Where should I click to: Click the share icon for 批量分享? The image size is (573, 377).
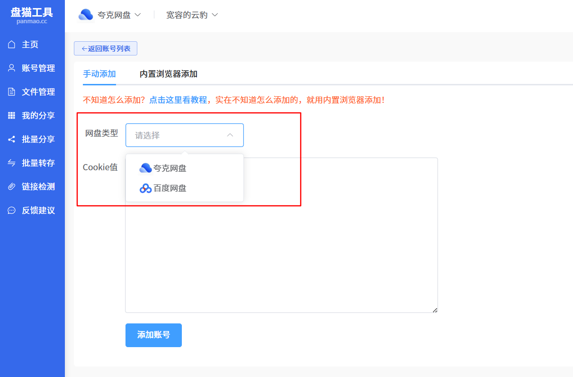[x=12, y=139]
